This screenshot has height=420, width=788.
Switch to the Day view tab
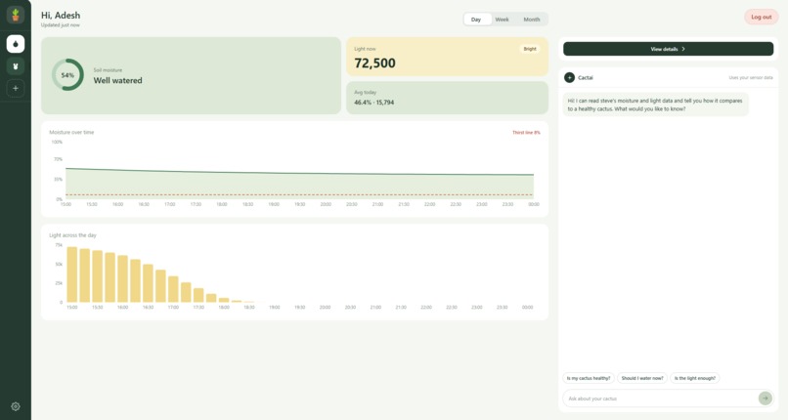point(476,20)
